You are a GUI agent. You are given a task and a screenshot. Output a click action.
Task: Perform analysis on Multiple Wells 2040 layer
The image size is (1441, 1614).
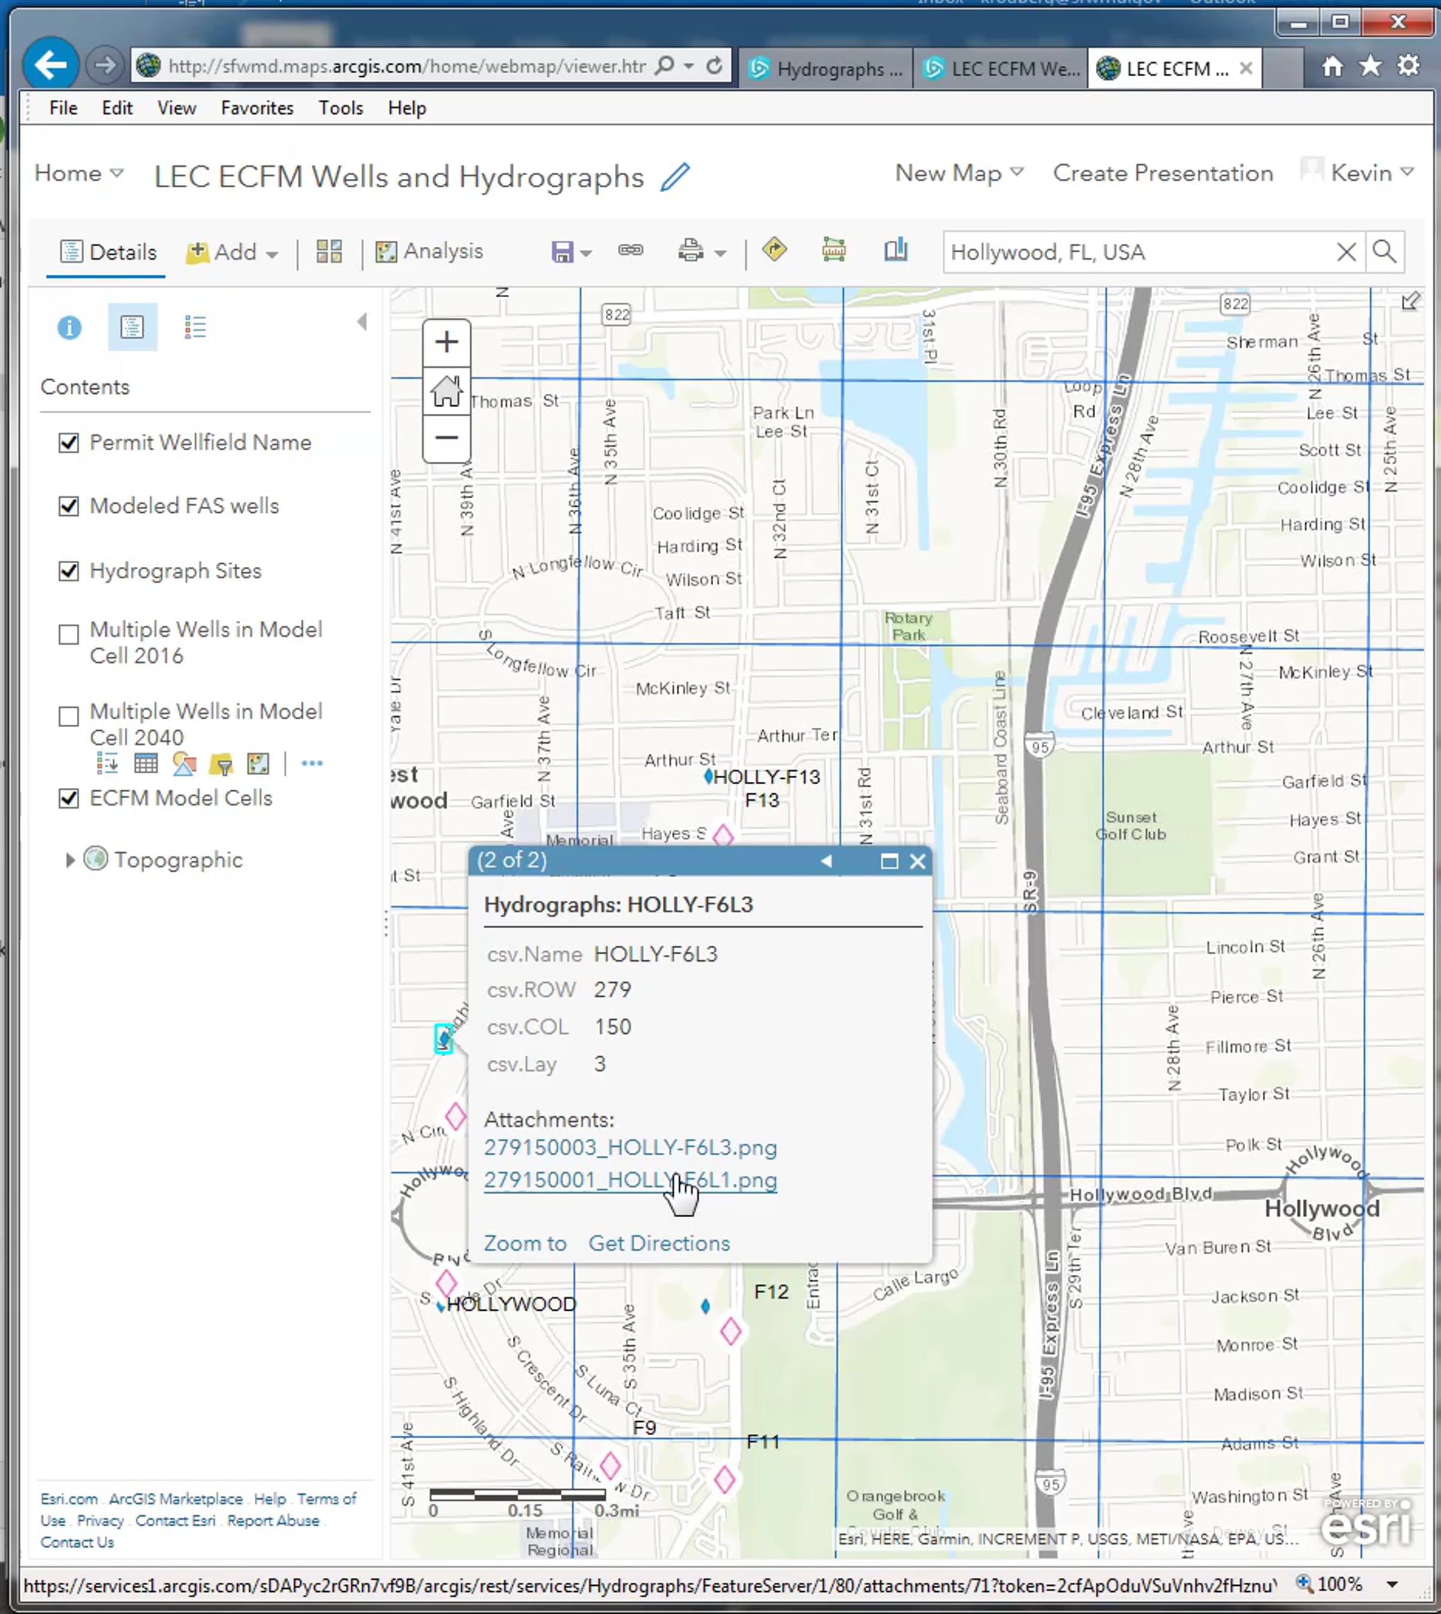tap(258, 763)
